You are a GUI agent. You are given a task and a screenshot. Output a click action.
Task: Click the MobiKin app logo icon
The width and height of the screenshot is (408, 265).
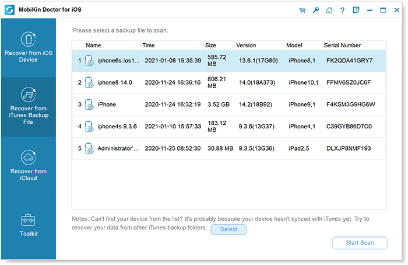pos(10,10)
